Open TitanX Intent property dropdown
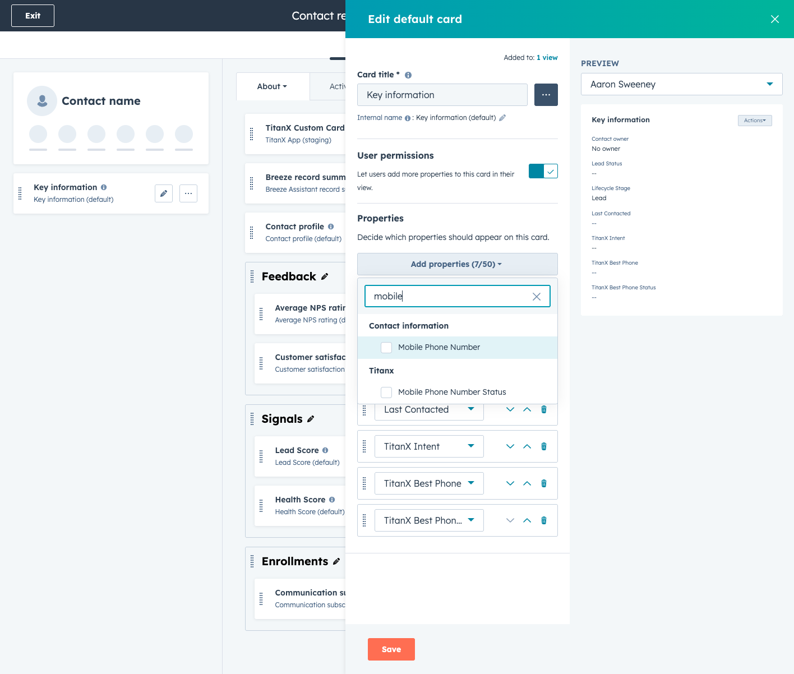 pyautogui.click(x=429, y=446)
